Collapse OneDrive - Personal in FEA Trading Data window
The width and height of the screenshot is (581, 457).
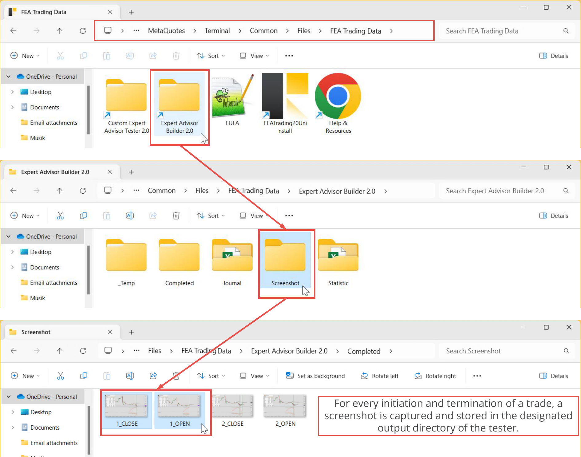click(x=9, y=77)
